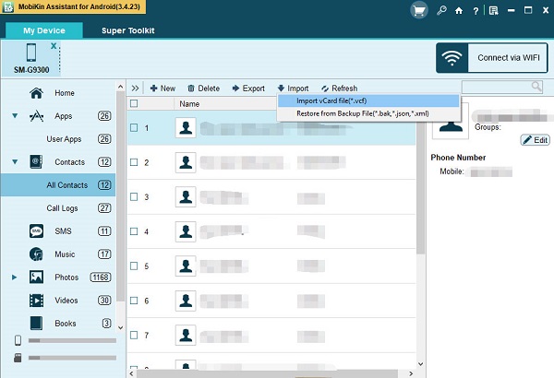Viewport: 554px width, 378px height.
Task: Check the box for contact 7
Action: click(134, 335)
